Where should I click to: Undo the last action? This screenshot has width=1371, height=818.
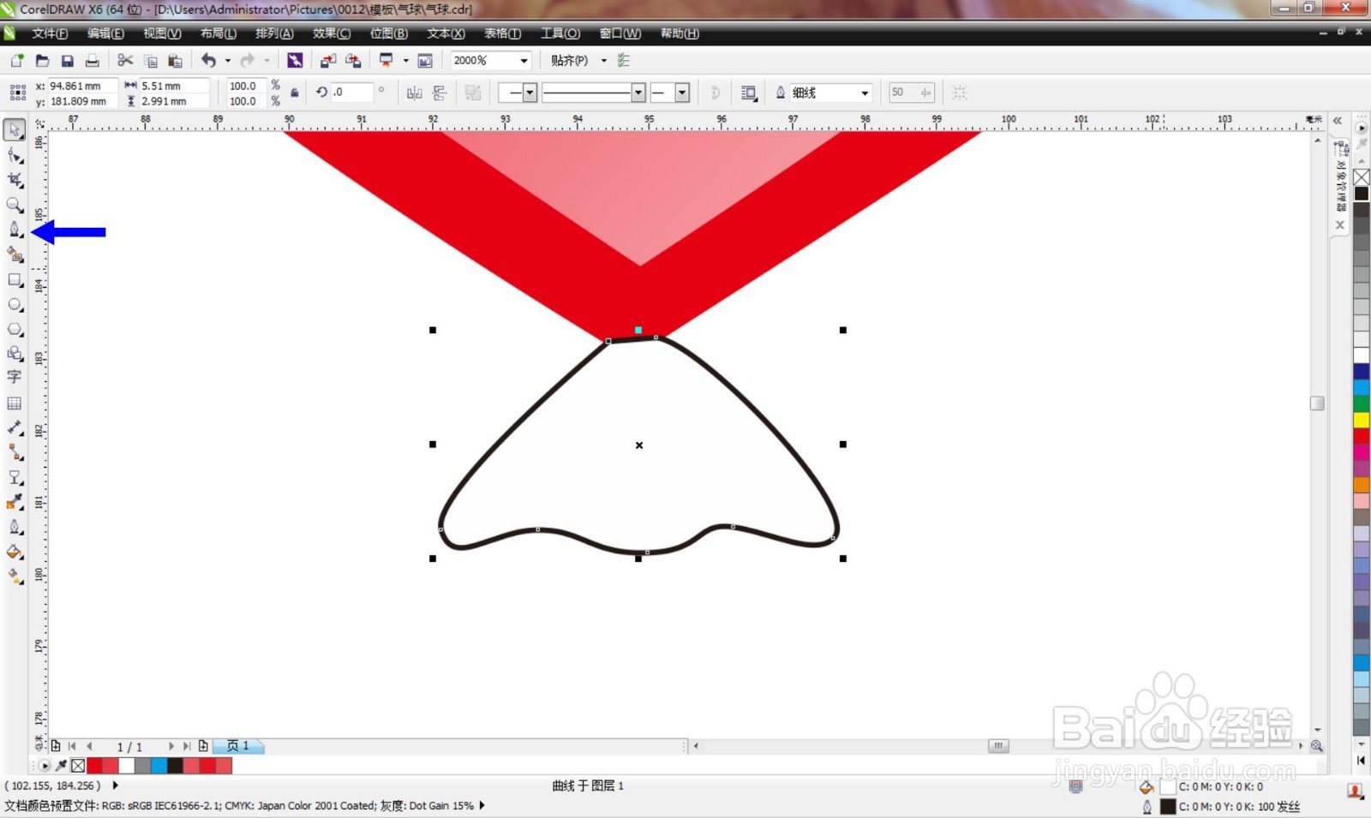coord(208,61)
